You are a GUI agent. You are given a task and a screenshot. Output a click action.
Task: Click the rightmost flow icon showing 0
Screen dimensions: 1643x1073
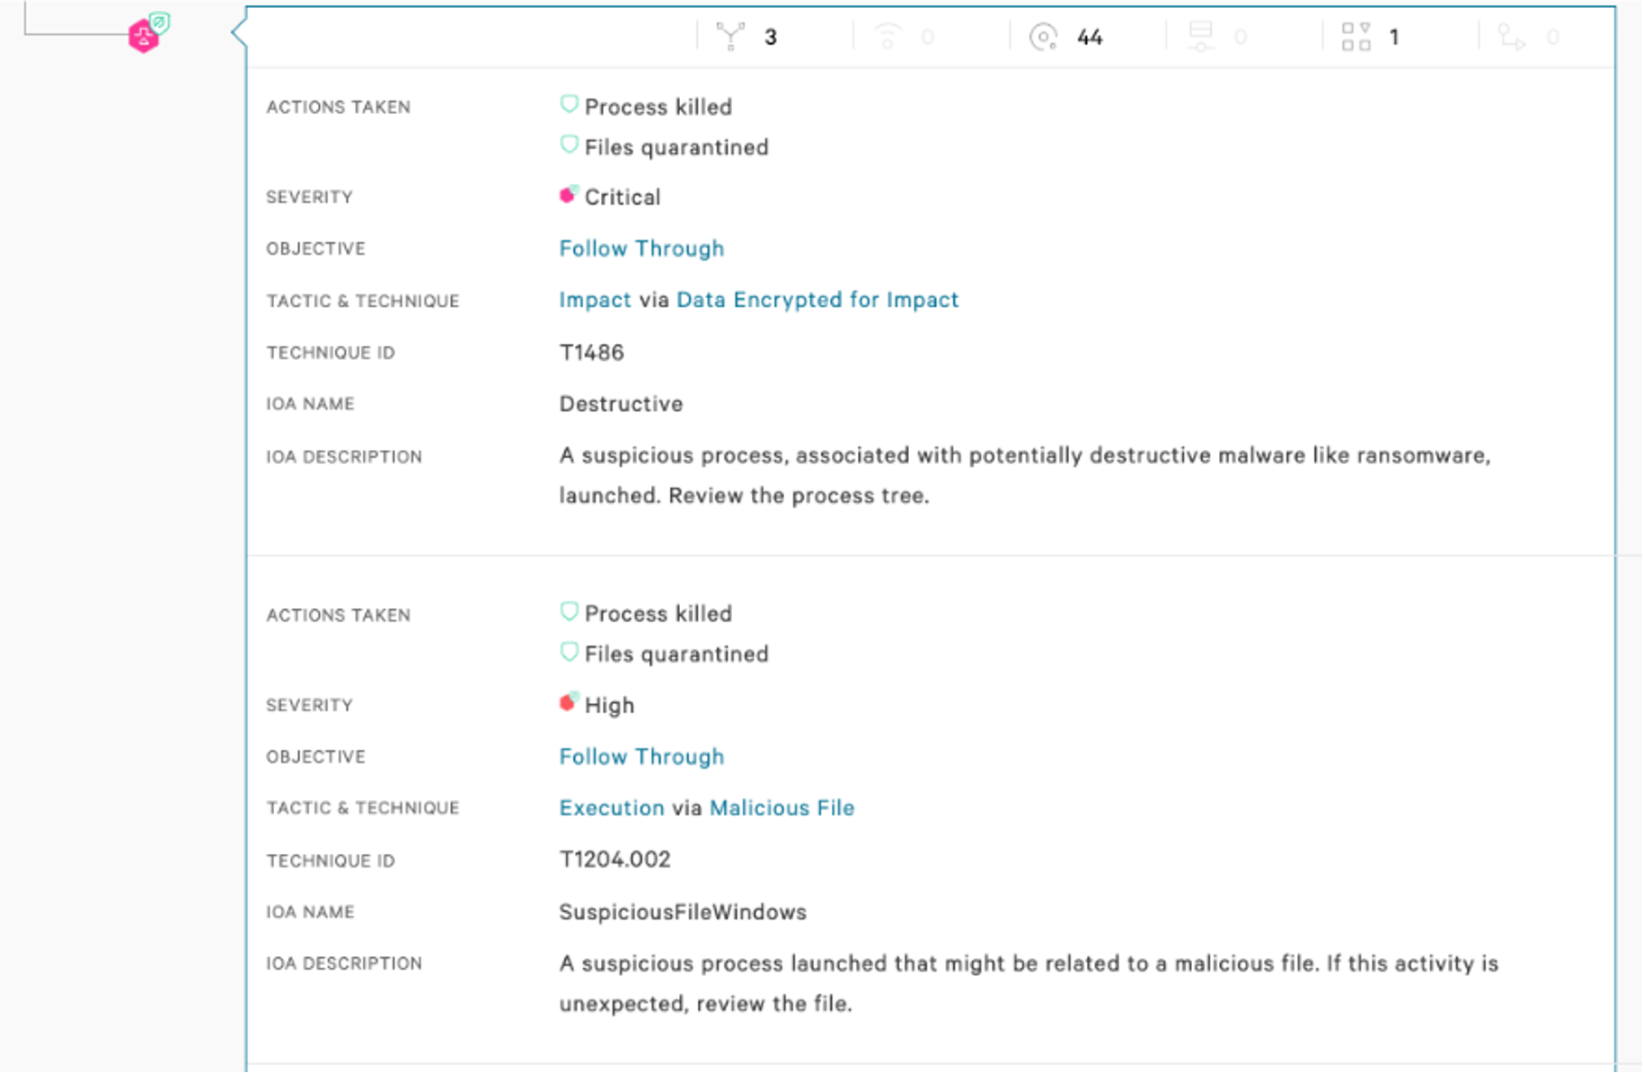point(1512,37)
